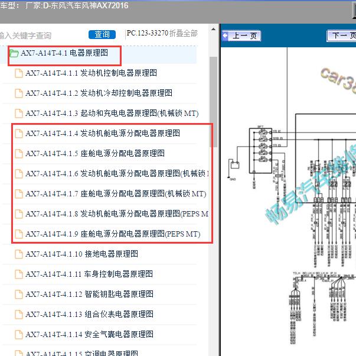Click document icon of 4.1.8 row
This screenshot has height=356, width=356.
(x=19, y=214)
